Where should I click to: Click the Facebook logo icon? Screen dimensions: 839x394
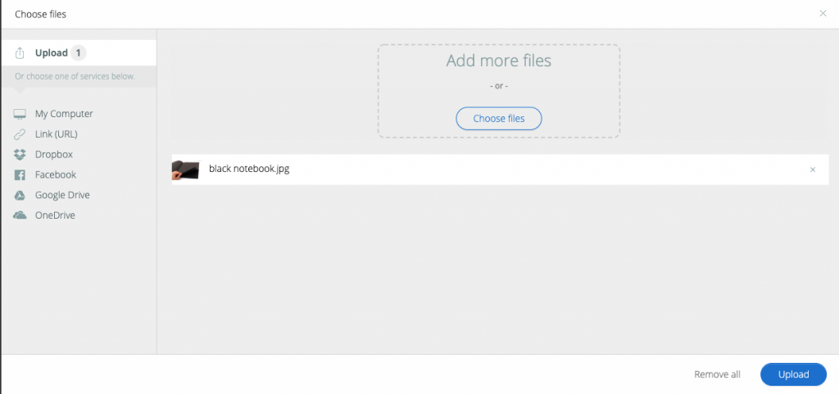(x=20, y=175)
